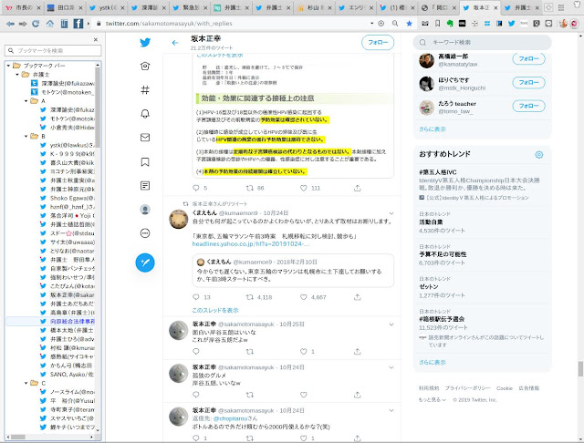
Task: Open Lists icon in Twitter sidebar
Action: [x=145, y=186]
